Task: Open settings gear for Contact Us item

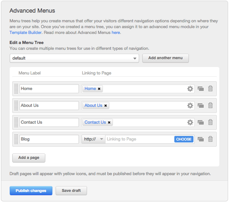Action: [x=190, y=122]
